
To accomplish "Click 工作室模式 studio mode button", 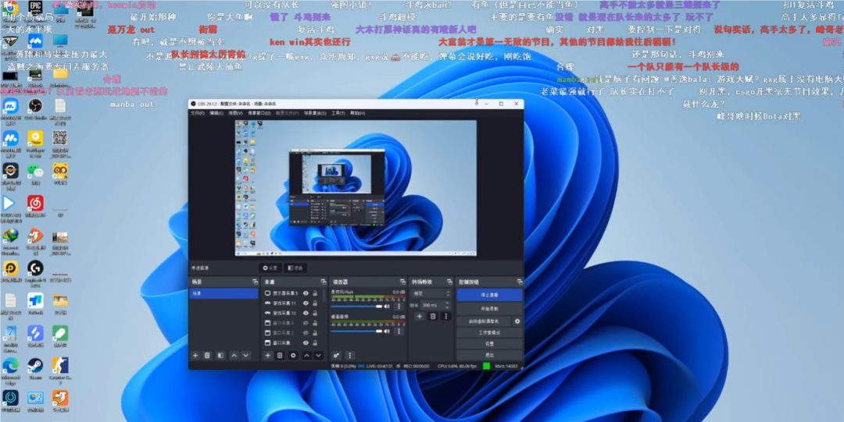I will [489, 333].
